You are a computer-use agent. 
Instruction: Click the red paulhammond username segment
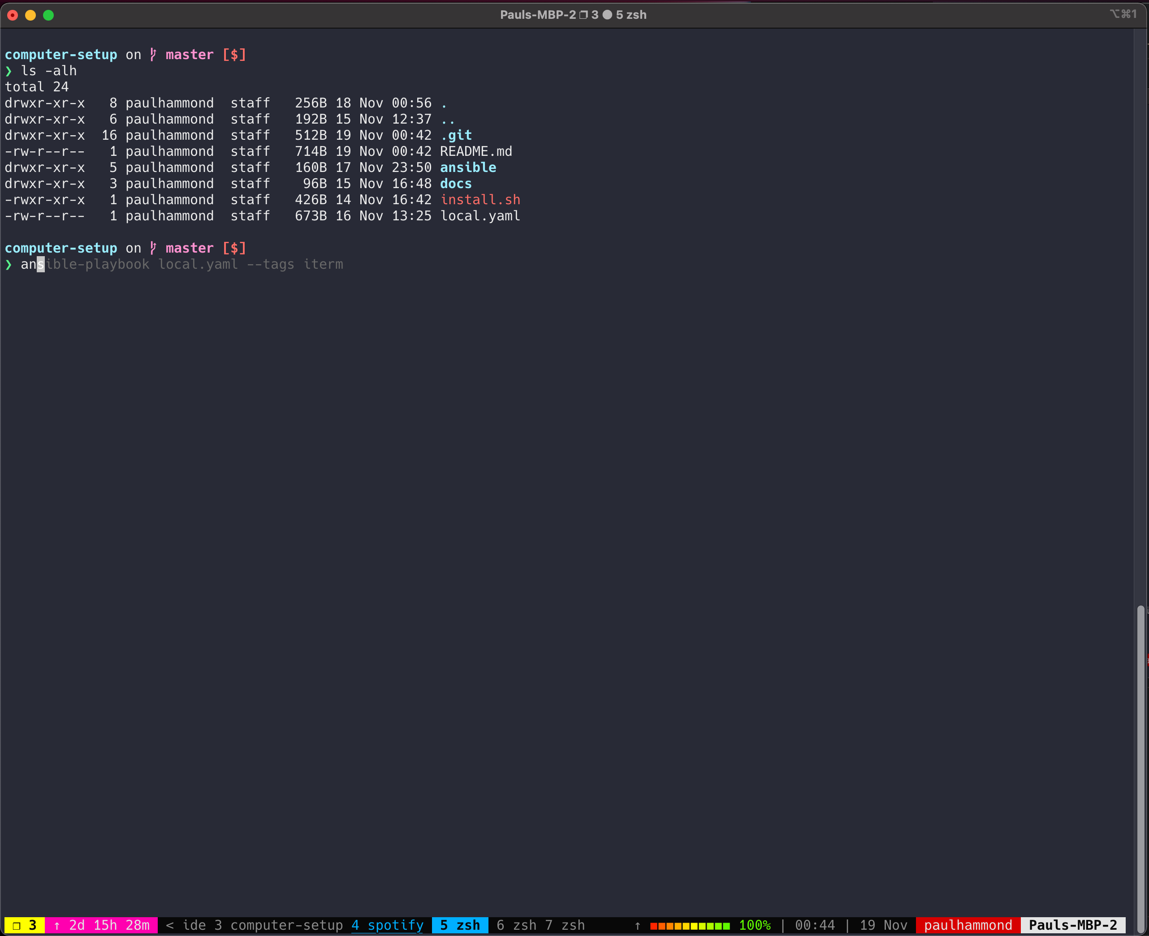[x=968, y=925]
